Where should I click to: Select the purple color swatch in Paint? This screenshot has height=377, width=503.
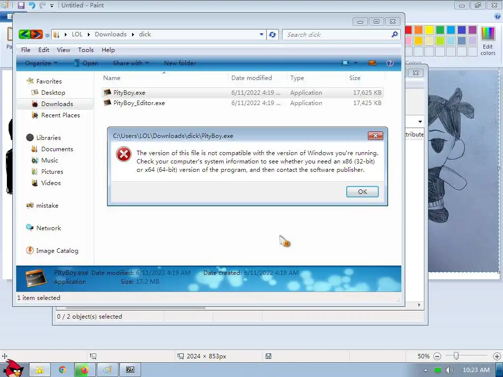tap(472, 30)
